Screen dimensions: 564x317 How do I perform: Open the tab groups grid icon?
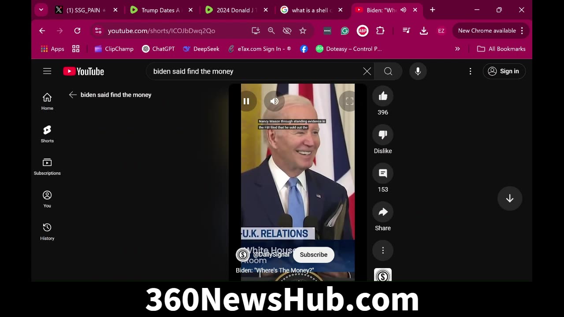pos(76,49)
